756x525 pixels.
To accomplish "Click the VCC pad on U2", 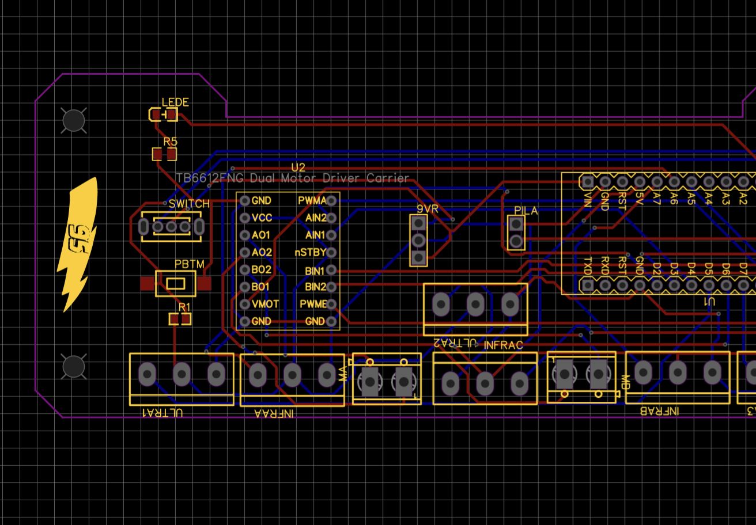I will pyautogui.click(x=244, y=218).
